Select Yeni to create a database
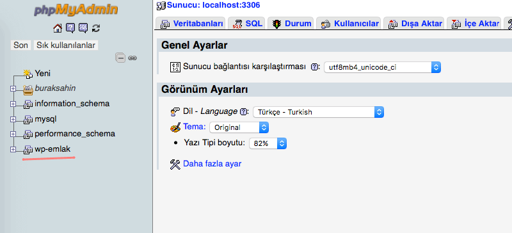Image resolution: width=512 pixels, height=233 pixels. [x=42, y=74]
